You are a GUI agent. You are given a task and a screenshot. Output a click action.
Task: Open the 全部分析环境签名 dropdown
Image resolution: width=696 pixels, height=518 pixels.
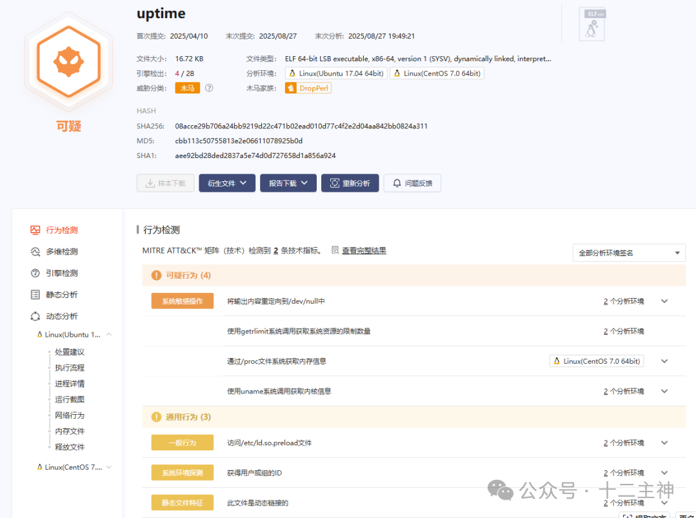click(x=628, y=252)
